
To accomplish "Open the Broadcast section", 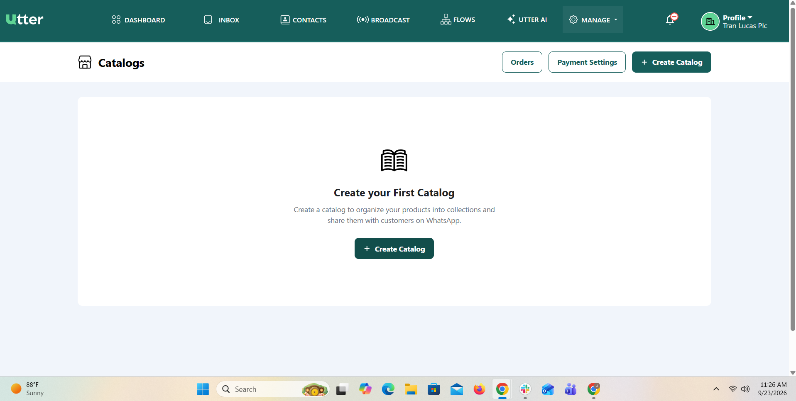I will click(383, 20).
